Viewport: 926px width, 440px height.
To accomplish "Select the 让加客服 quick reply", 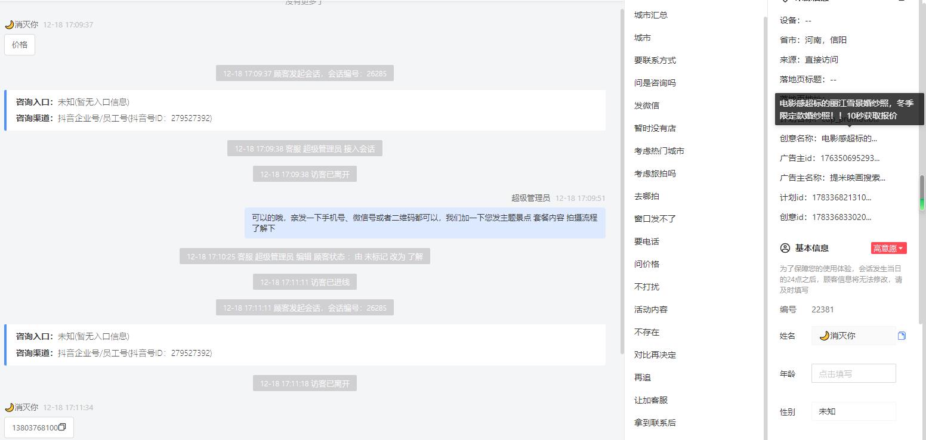I will pos(651,400).
